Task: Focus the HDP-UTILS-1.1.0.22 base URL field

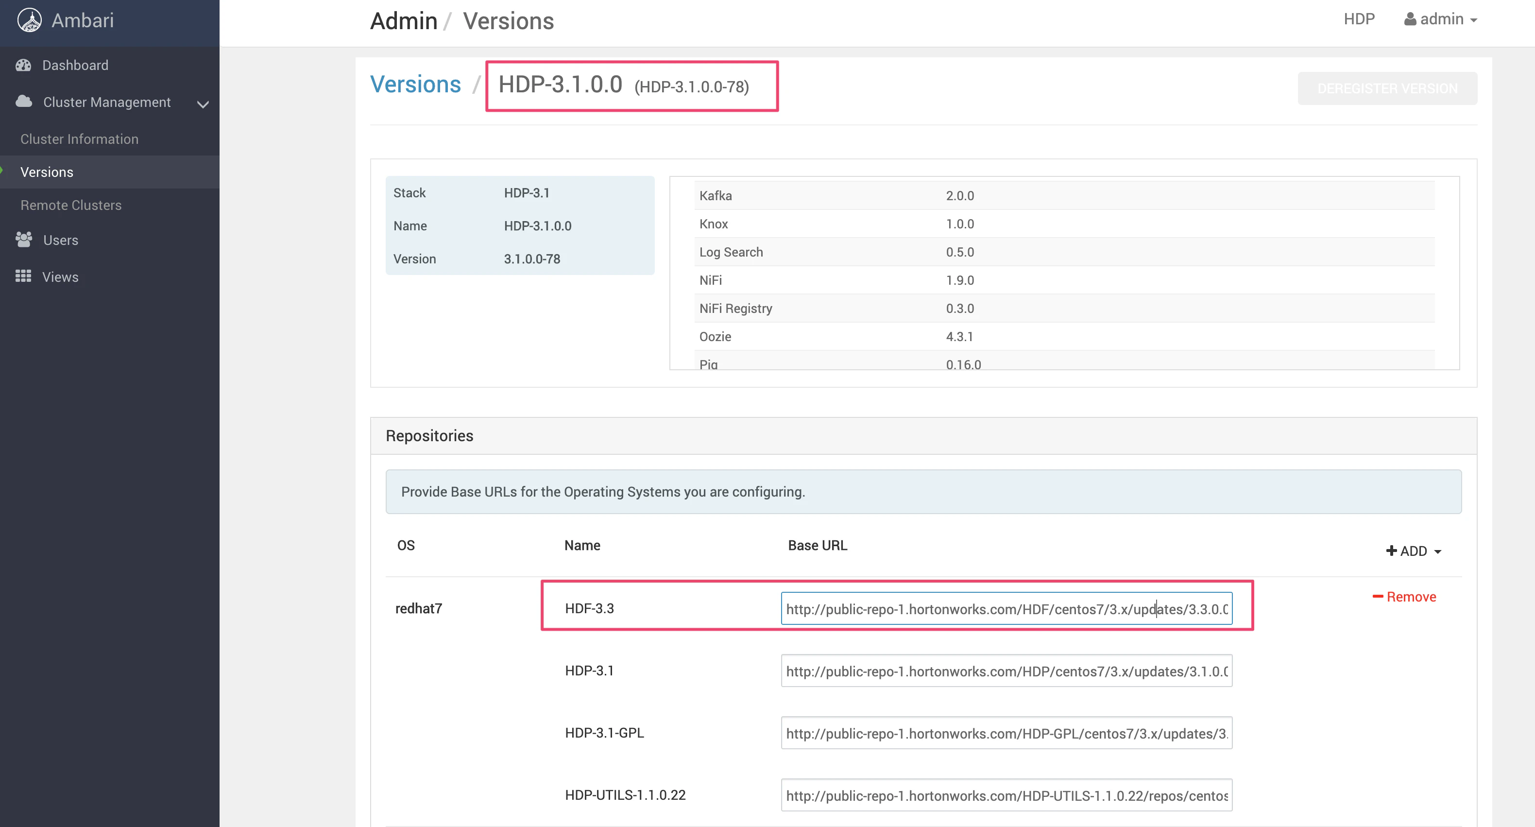Action: point(1006,795)
